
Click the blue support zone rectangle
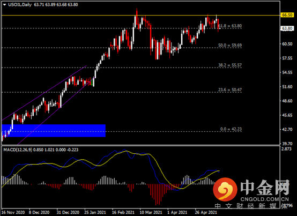click(x=54, y=131)
